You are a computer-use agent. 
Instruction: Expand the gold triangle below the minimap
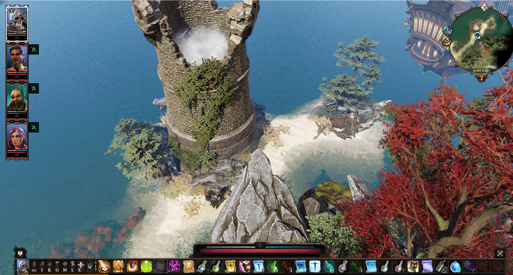(482, 78)
